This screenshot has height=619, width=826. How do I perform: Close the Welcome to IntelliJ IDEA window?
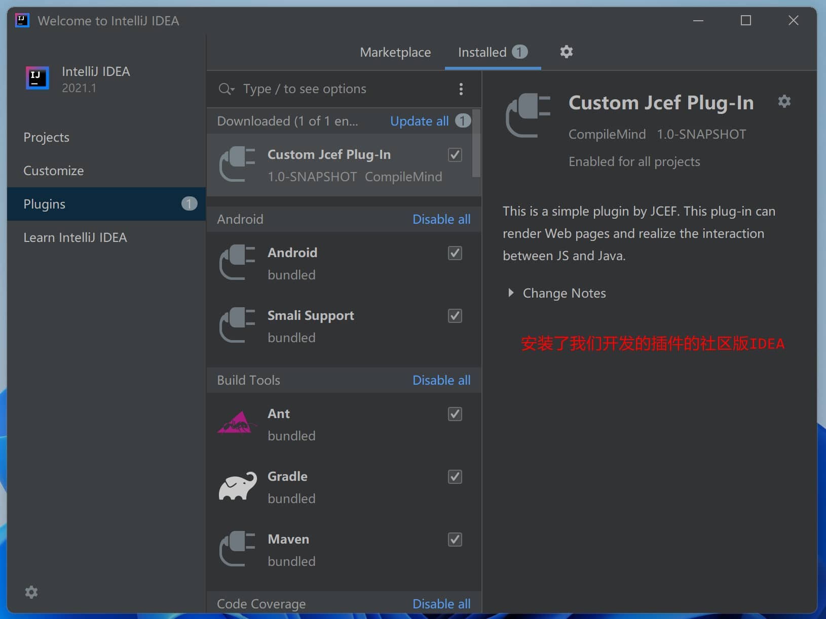tap(794, 20)
